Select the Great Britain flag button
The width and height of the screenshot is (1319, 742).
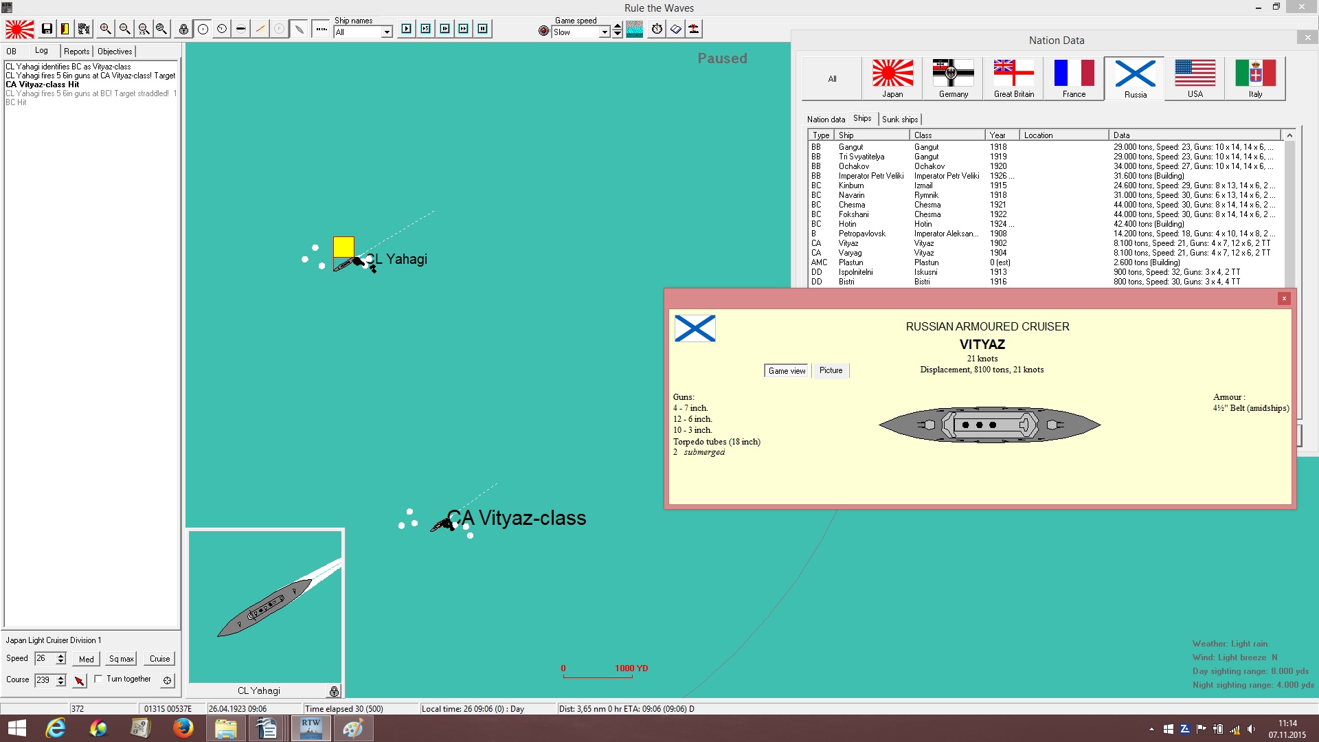click(x=1013, y=78)
